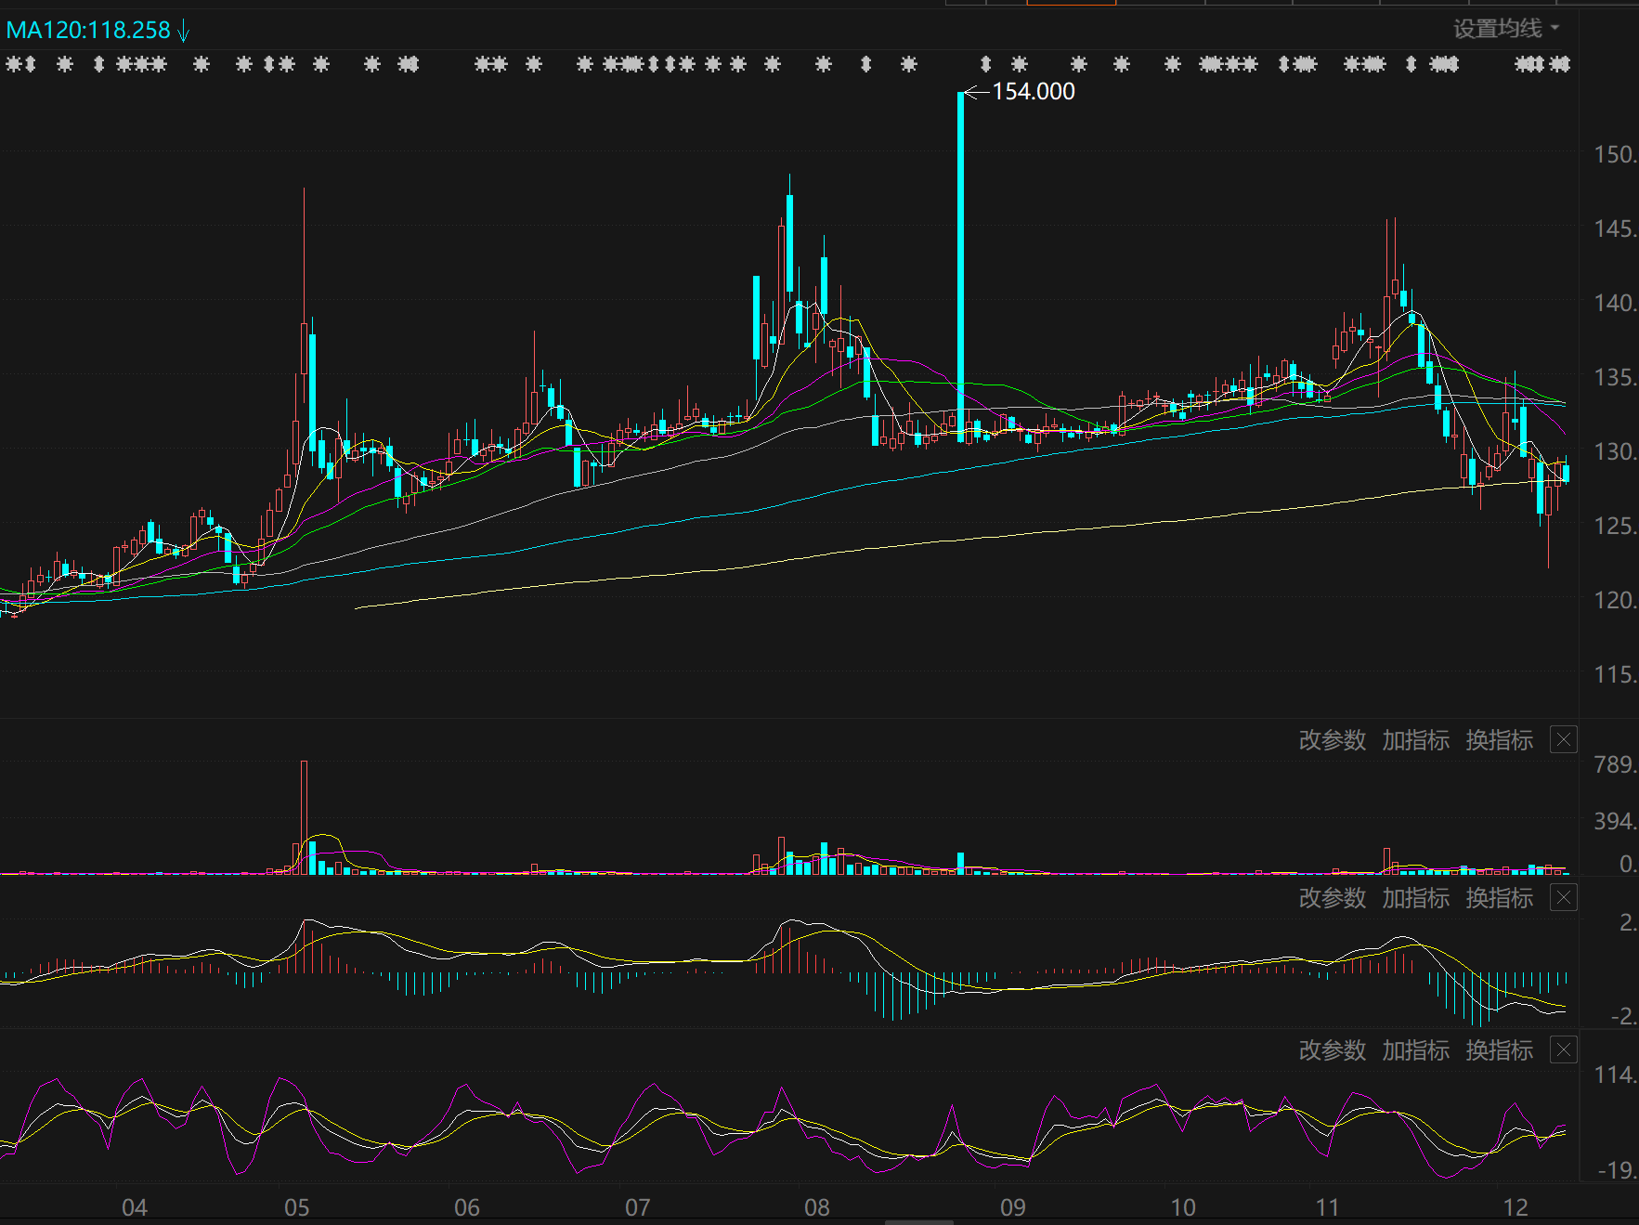Click 换指标 in the MACD panel

[x=1499, y=898]
